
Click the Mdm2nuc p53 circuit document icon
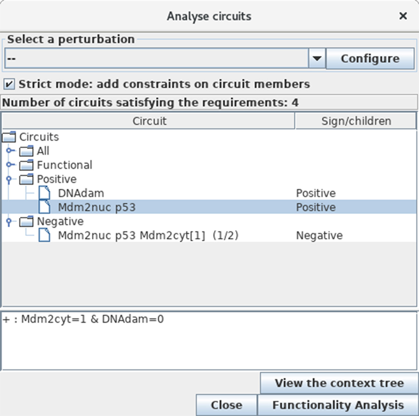(x=45, y=207)
